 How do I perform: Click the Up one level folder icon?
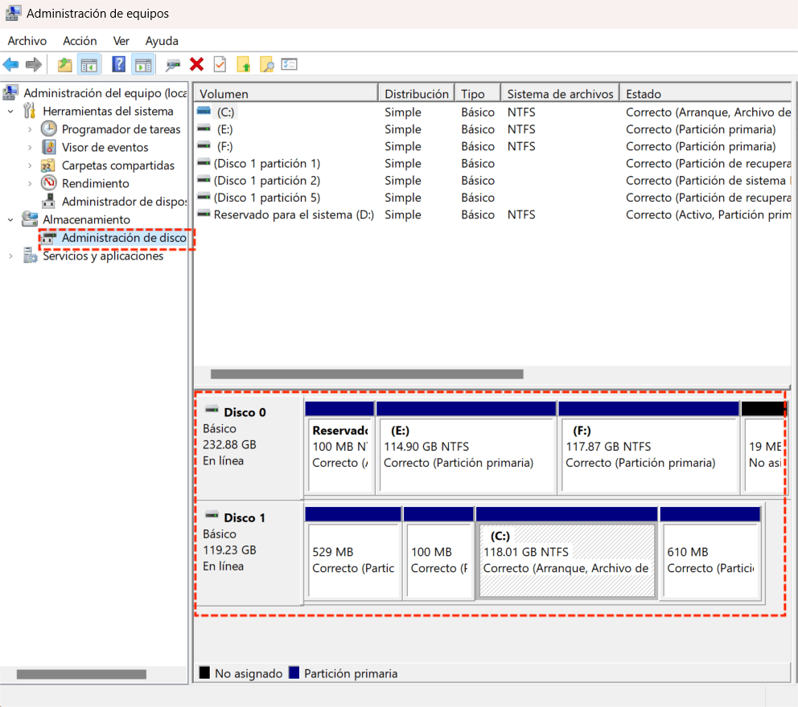coord(64,64)
